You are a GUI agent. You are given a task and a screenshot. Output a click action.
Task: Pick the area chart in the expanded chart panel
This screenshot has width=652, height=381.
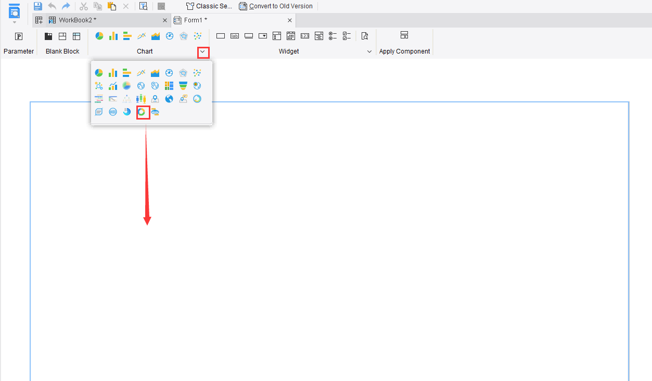[155, 73]
